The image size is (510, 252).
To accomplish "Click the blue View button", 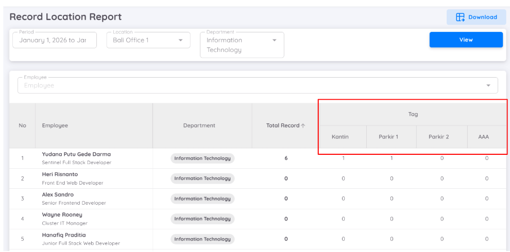I will [466, 40].
